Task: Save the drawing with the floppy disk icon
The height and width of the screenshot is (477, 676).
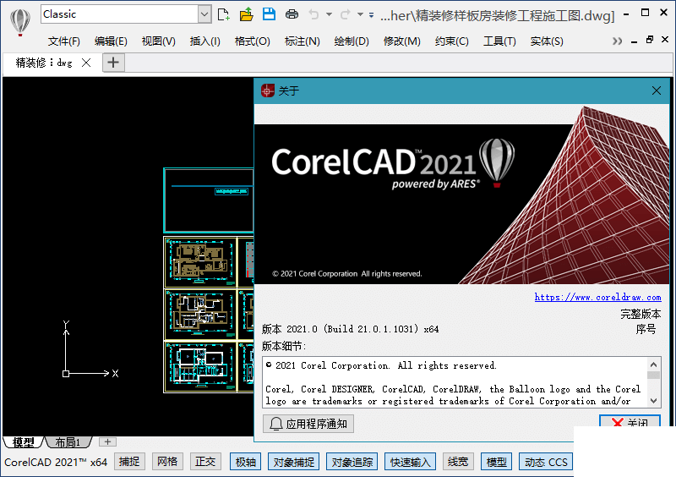Action: pos(269,14)
